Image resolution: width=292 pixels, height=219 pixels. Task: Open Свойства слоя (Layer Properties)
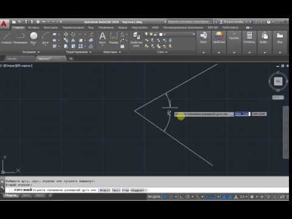pos(136,40)
